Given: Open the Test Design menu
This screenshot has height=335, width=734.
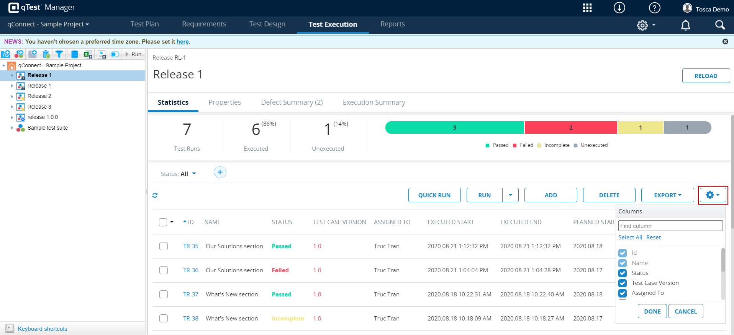Looking at the screenshot, I should click(267, 24).
